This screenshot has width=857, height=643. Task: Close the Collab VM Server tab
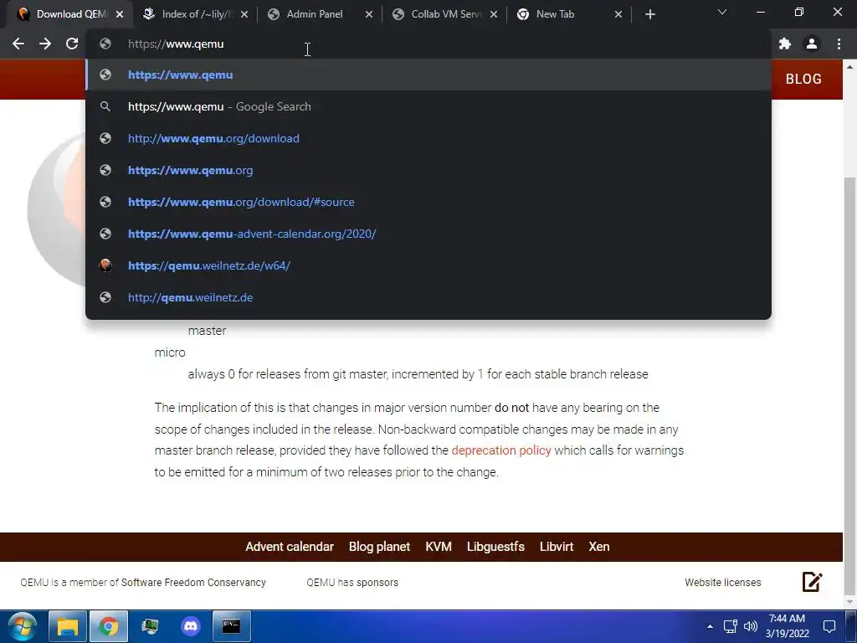[x=494, y=14]
